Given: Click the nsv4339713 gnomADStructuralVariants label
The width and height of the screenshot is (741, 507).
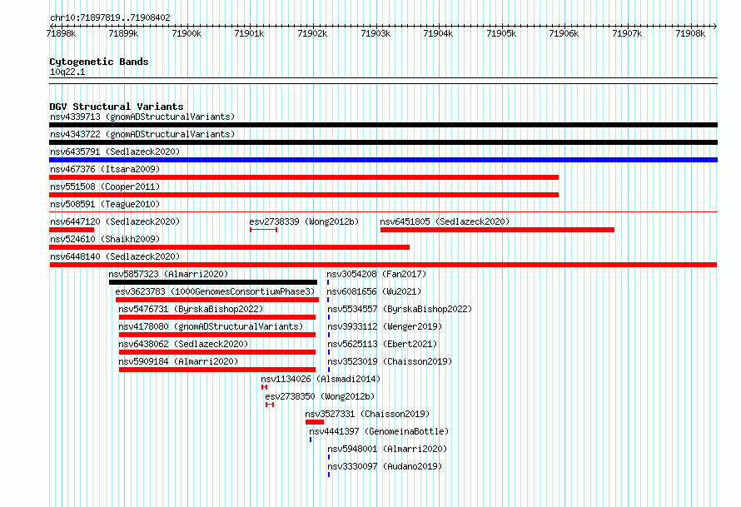Looking at the screenshot, I should [x=142, y=117].
